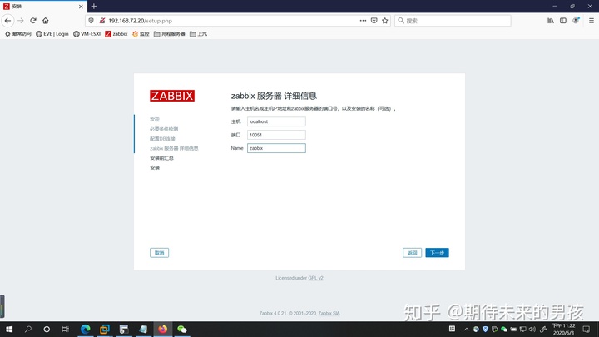599x337 pixels.
Task: Open Task View on taskbar
Action: 66,329
